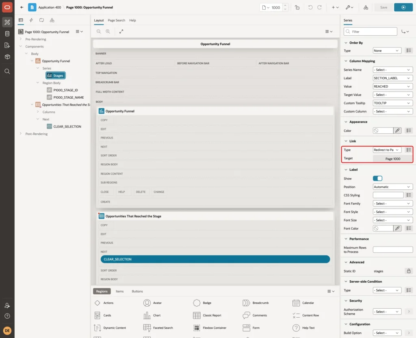Open the Create plus menu
416x338 pixels.
click(335, 7)
